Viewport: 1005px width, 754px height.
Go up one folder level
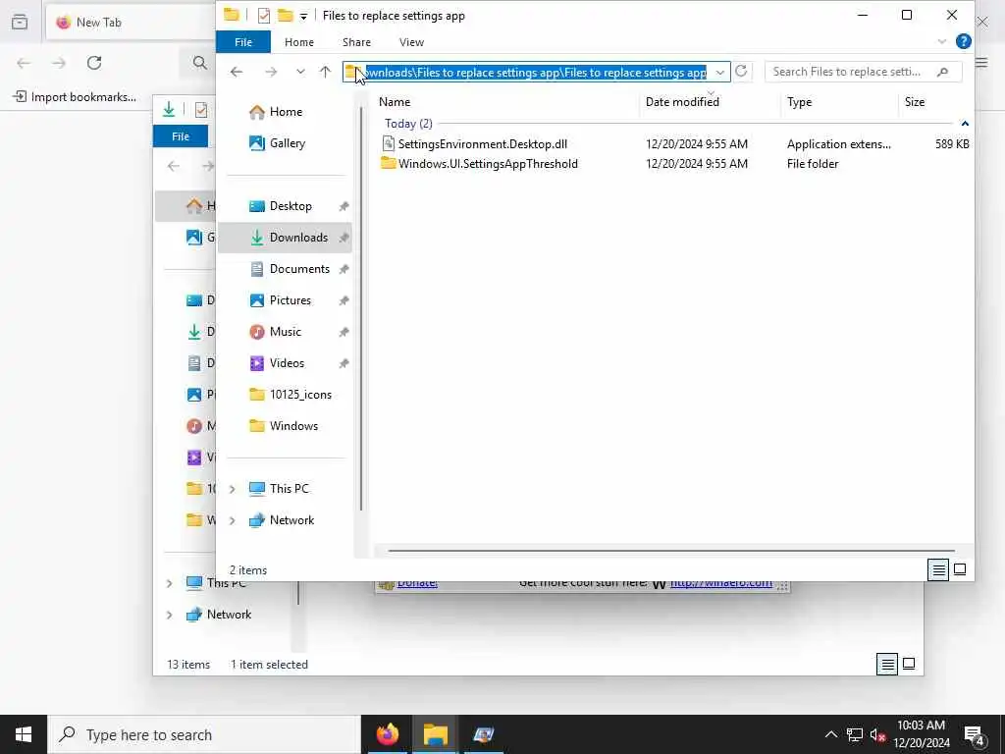pyautogui.click(x=325, y=72)
